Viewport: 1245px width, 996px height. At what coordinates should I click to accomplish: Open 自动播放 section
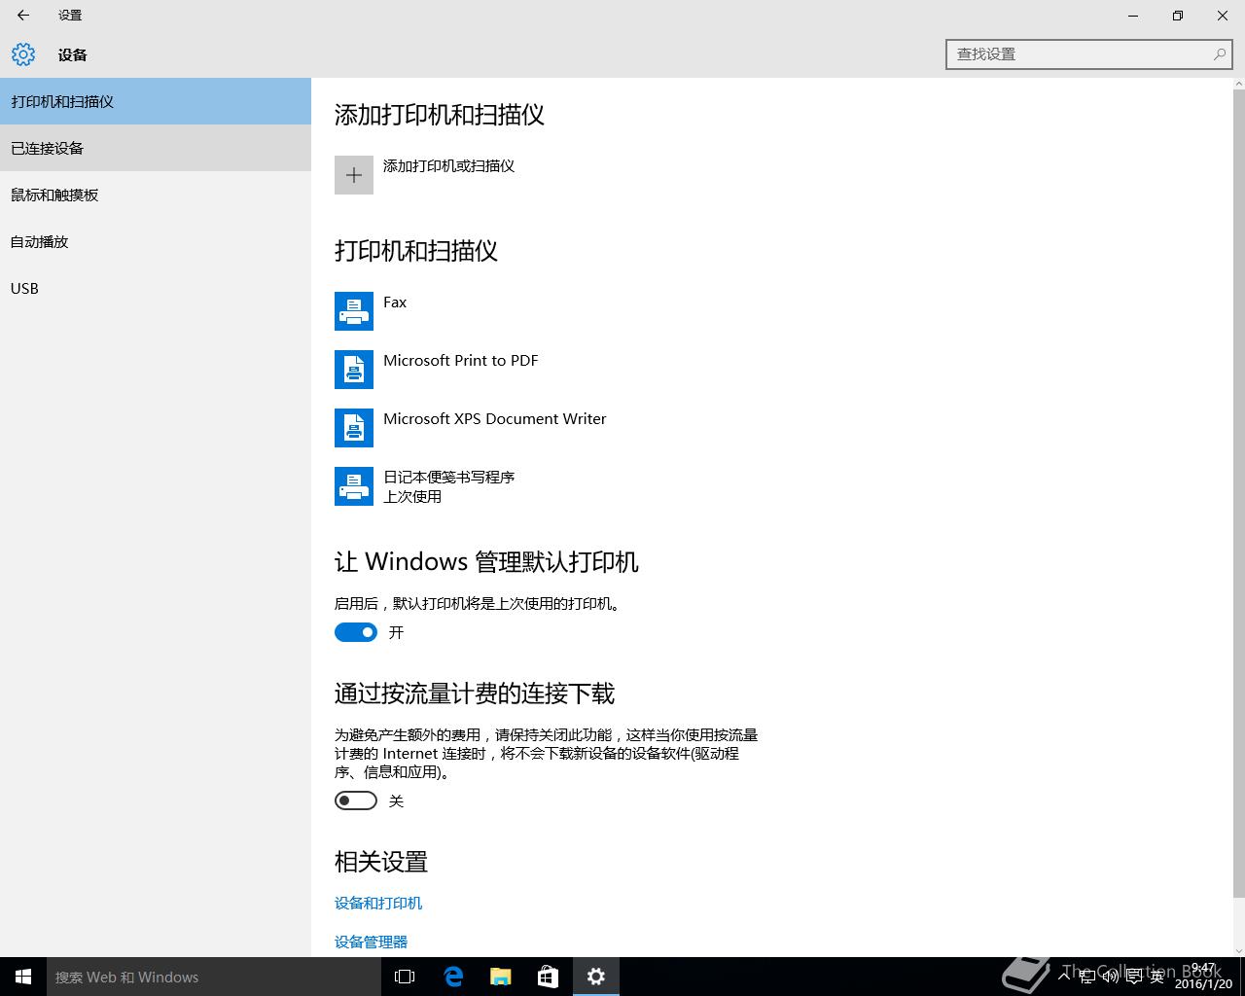(156, 241)
